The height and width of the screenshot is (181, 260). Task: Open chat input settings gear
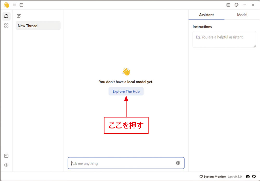click(178, 163)
